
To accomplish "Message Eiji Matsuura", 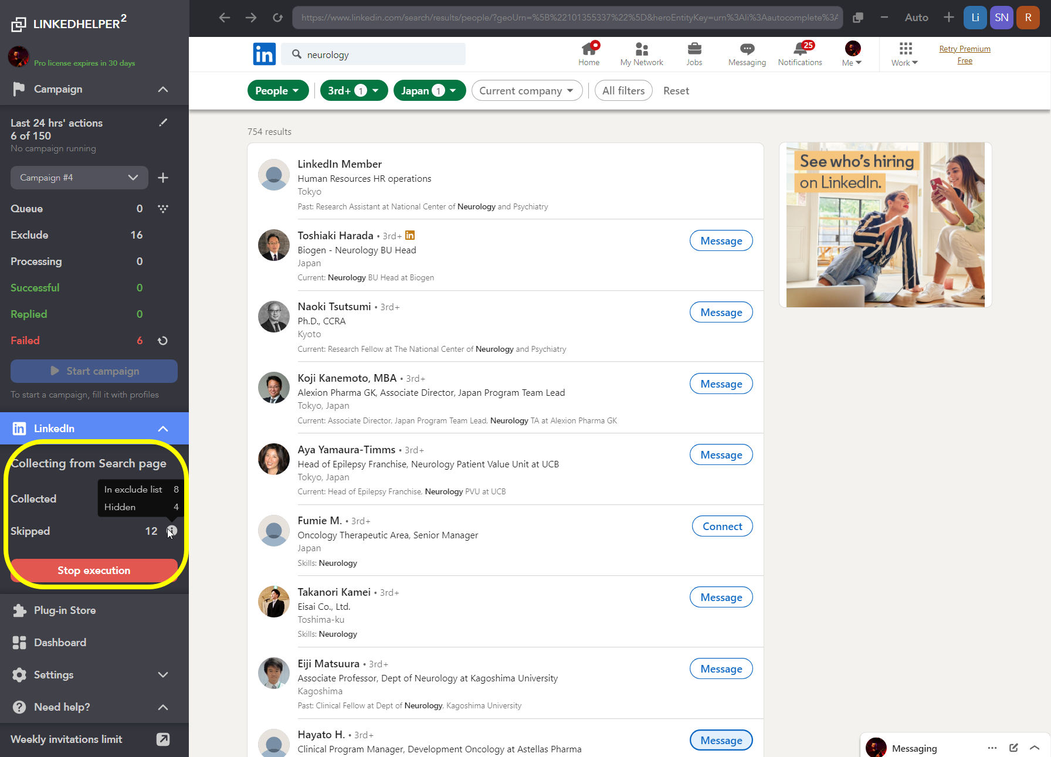I will [721, 668].
